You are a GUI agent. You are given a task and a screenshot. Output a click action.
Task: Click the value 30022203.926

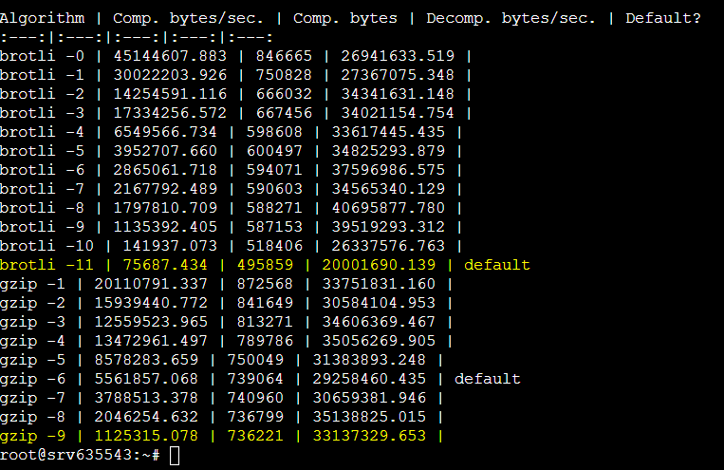(170, 75)
